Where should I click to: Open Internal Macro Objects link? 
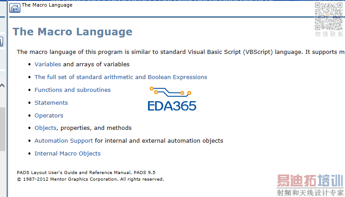tap(67, 154)
